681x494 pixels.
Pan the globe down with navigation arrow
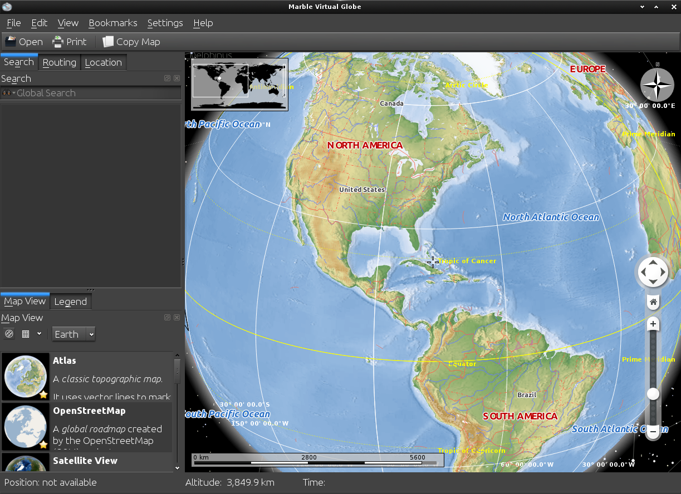[x=653, y=283]
